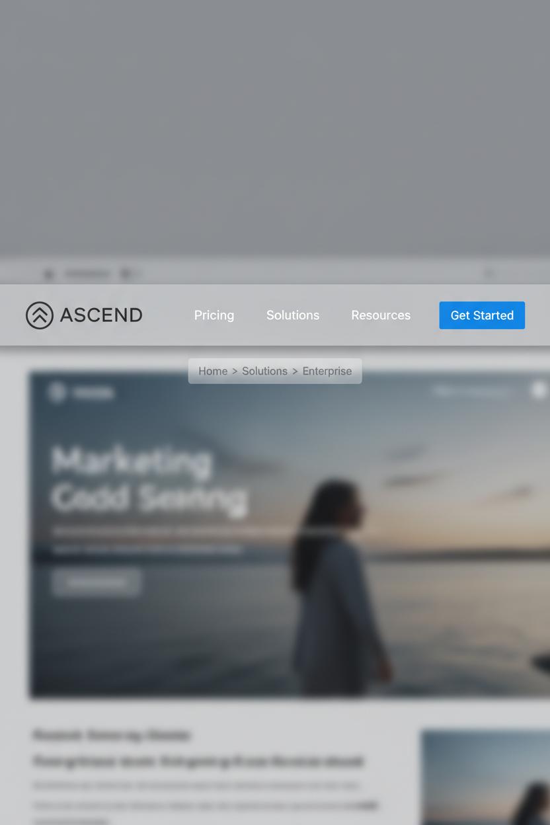Click the small round logo inside the hero banner
Image resolution: width=550 pixels, height=825 pixels.
[x=57, y=393]
